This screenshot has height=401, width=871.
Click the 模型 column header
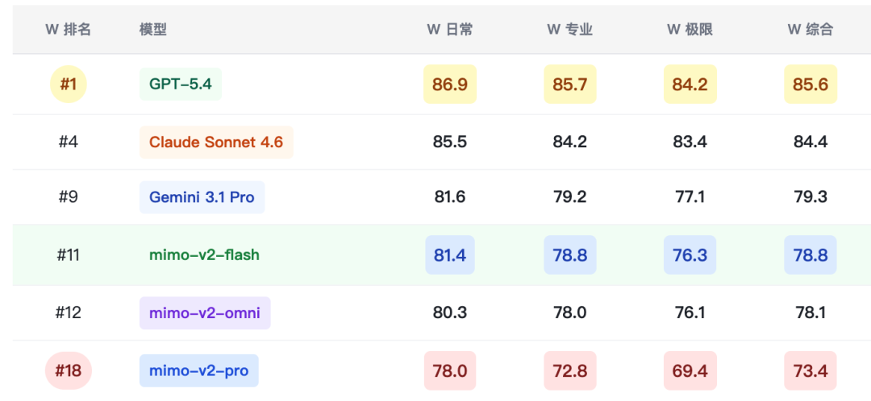coord(153,30)
